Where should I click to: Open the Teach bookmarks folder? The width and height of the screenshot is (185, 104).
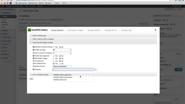click(48, 3)
